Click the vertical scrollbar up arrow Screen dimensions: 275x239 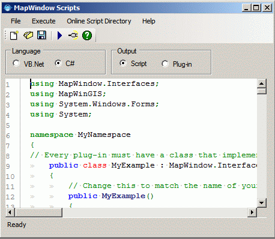point(261,83)
